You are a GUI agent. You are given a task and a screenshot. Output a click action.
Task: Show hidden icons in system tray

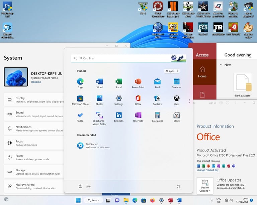tap(212, 200)
